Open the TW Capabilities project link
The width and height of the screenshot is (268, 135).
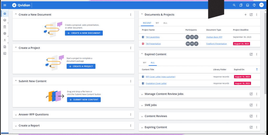pos(152,37)
